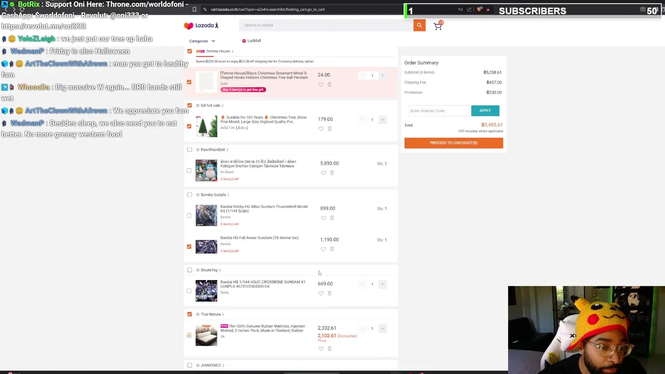Screen dimensions: 665x374
Task: Uncheck the QX hot sale store checkbox
Action: 190,105
